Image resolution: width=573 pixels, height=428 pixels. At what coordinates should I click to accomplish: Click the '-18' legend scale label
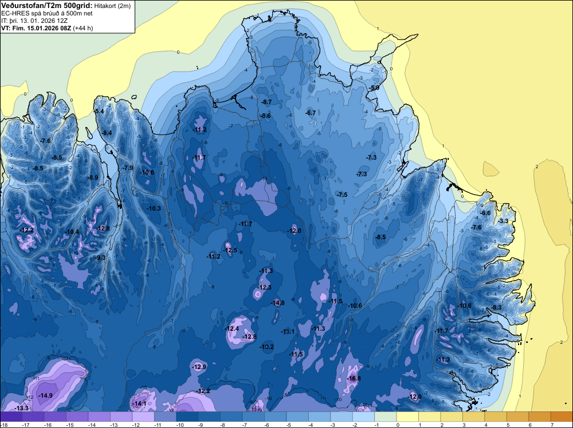tap(3, 425)
